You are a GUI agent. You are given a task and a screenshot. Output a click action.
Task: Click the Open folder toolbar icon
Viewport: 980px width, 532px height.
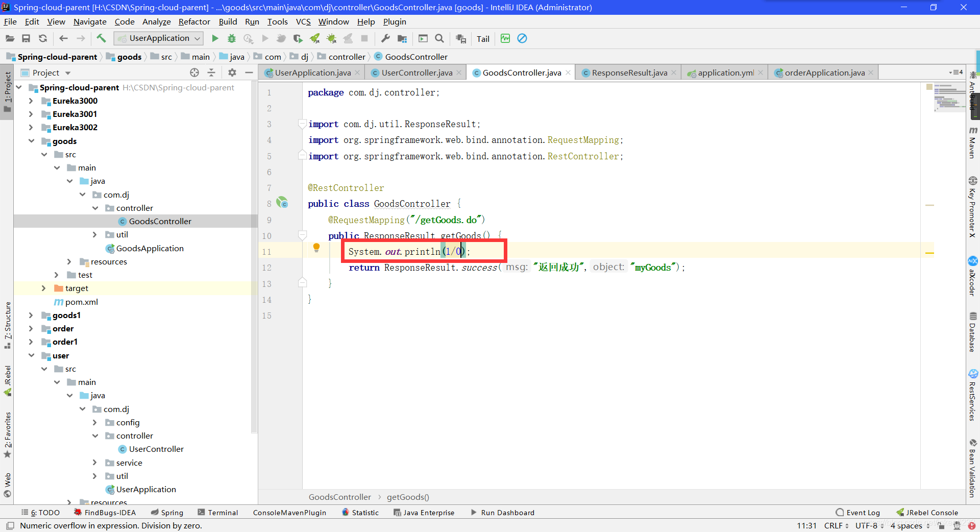click(10, 38)
